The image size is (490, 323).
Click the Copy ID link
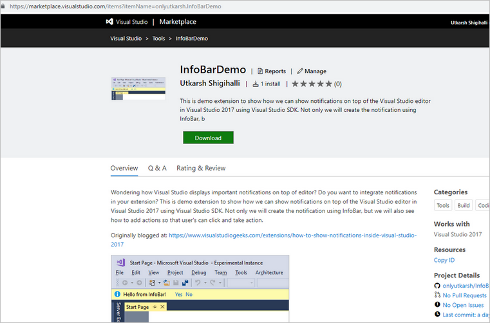pos(444,260)
